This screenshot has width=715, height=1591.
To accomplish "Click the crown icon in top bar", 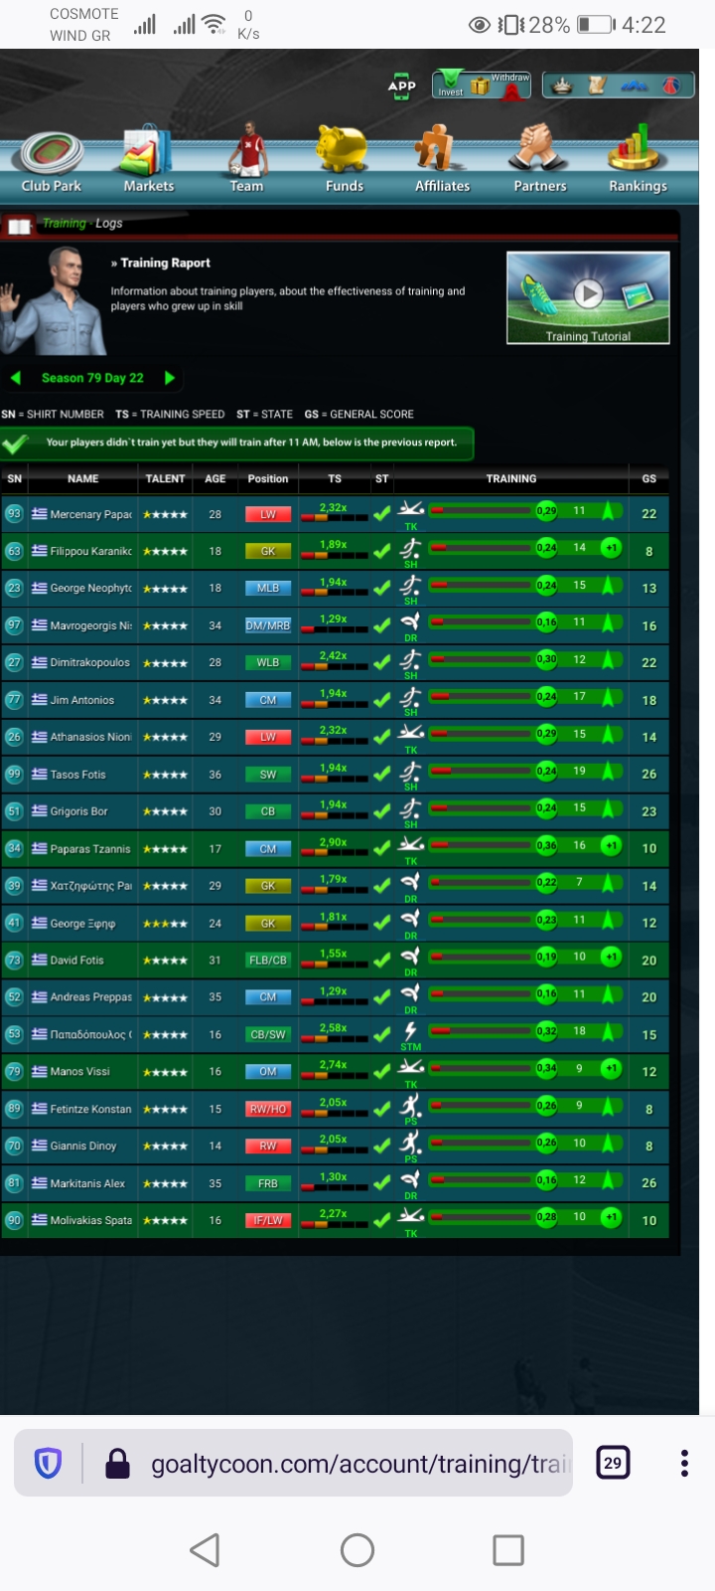I will point(563,86).
